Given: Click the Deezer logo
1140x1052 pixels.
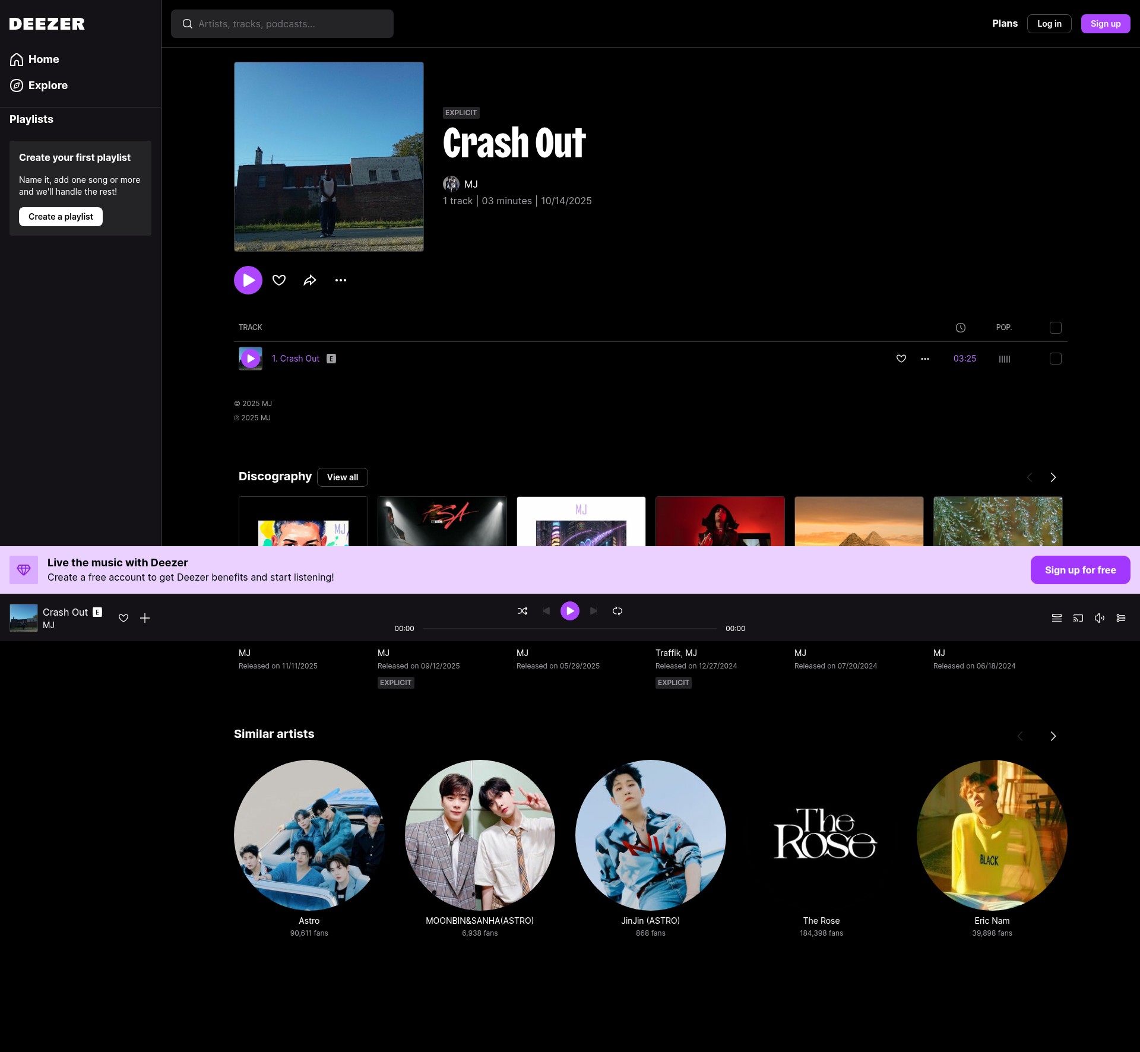Looking at the screenshot, I should pyautogui.click(x=47, y=24).
